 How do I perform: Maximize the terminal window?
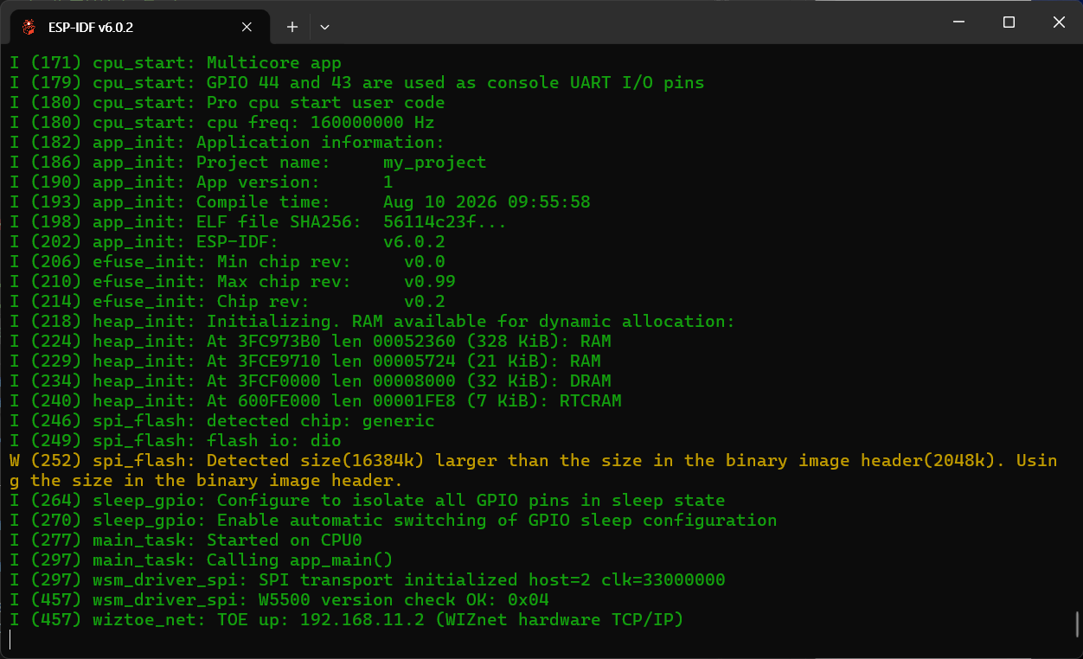[1009, 22]
